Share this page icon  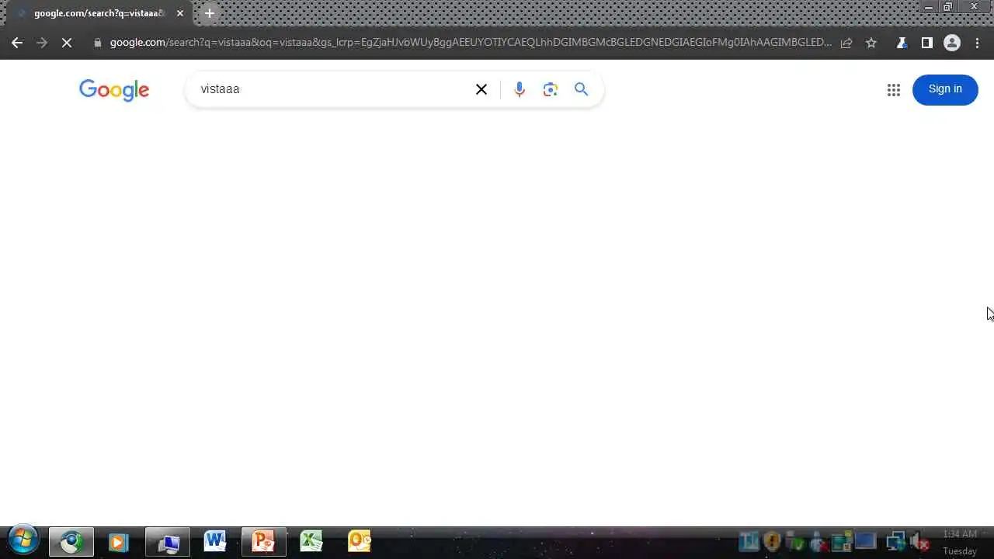(846, 43)
